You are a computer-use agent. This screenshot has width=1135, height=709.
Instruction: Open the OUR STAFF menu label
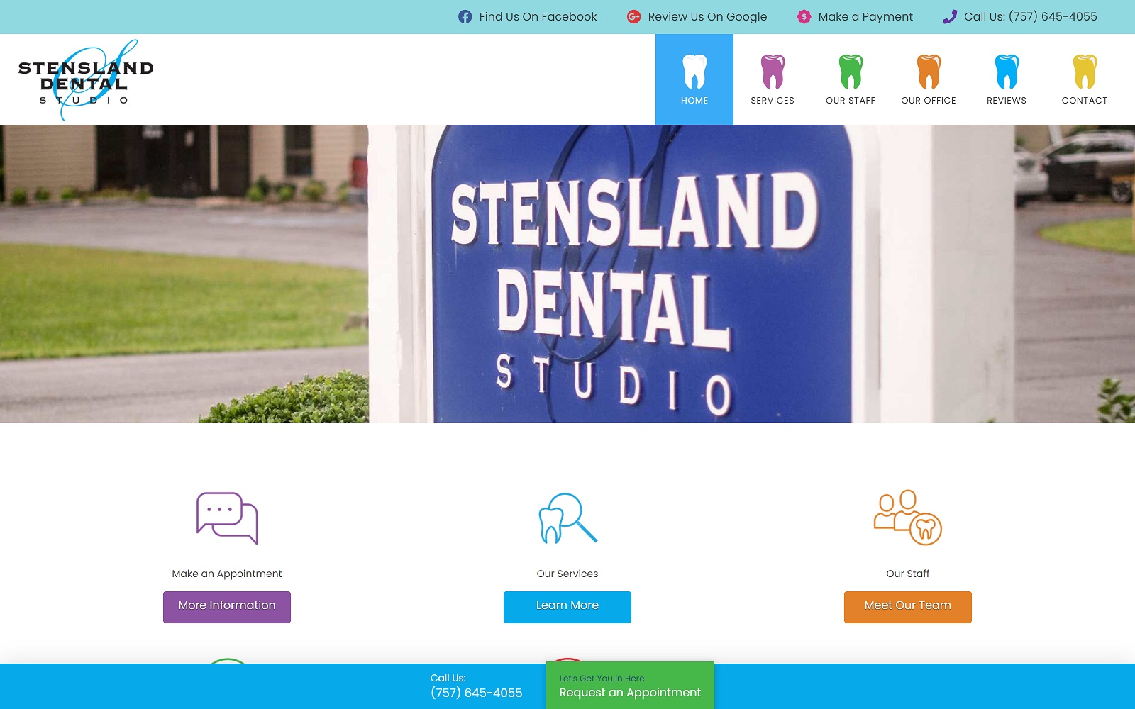[851, 101]
